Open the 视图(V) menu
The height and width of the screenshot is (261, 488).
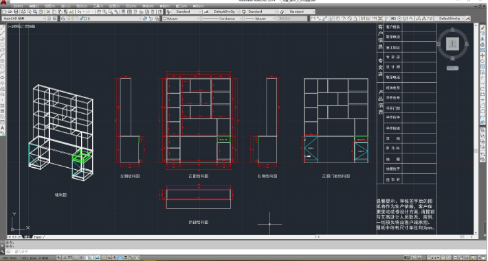click(x=50, y=6)
